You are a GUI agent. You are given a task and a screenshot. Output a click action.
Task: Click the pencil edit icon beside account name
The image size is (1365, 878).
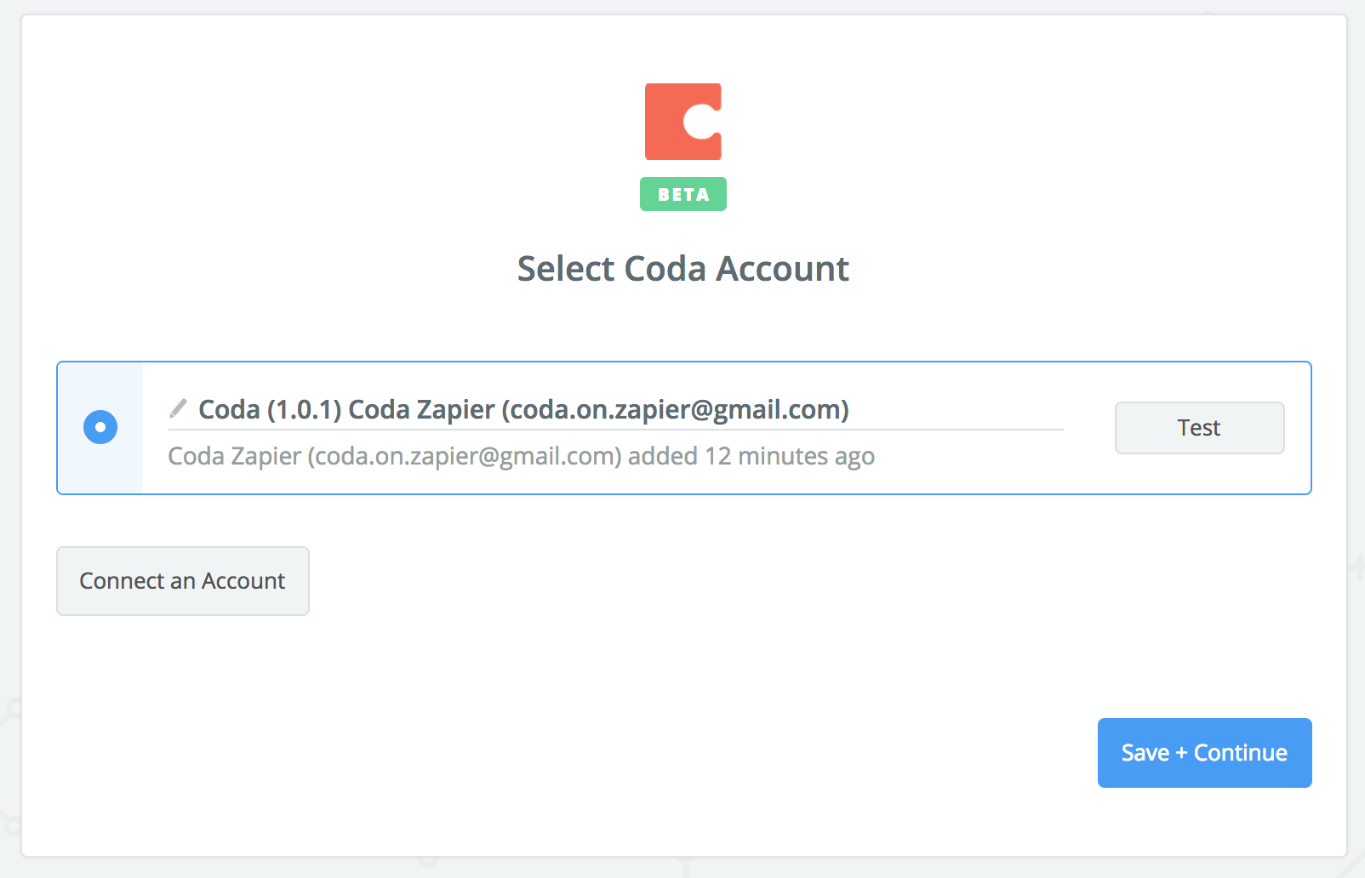pyautogui.click(x=178, y=409)
